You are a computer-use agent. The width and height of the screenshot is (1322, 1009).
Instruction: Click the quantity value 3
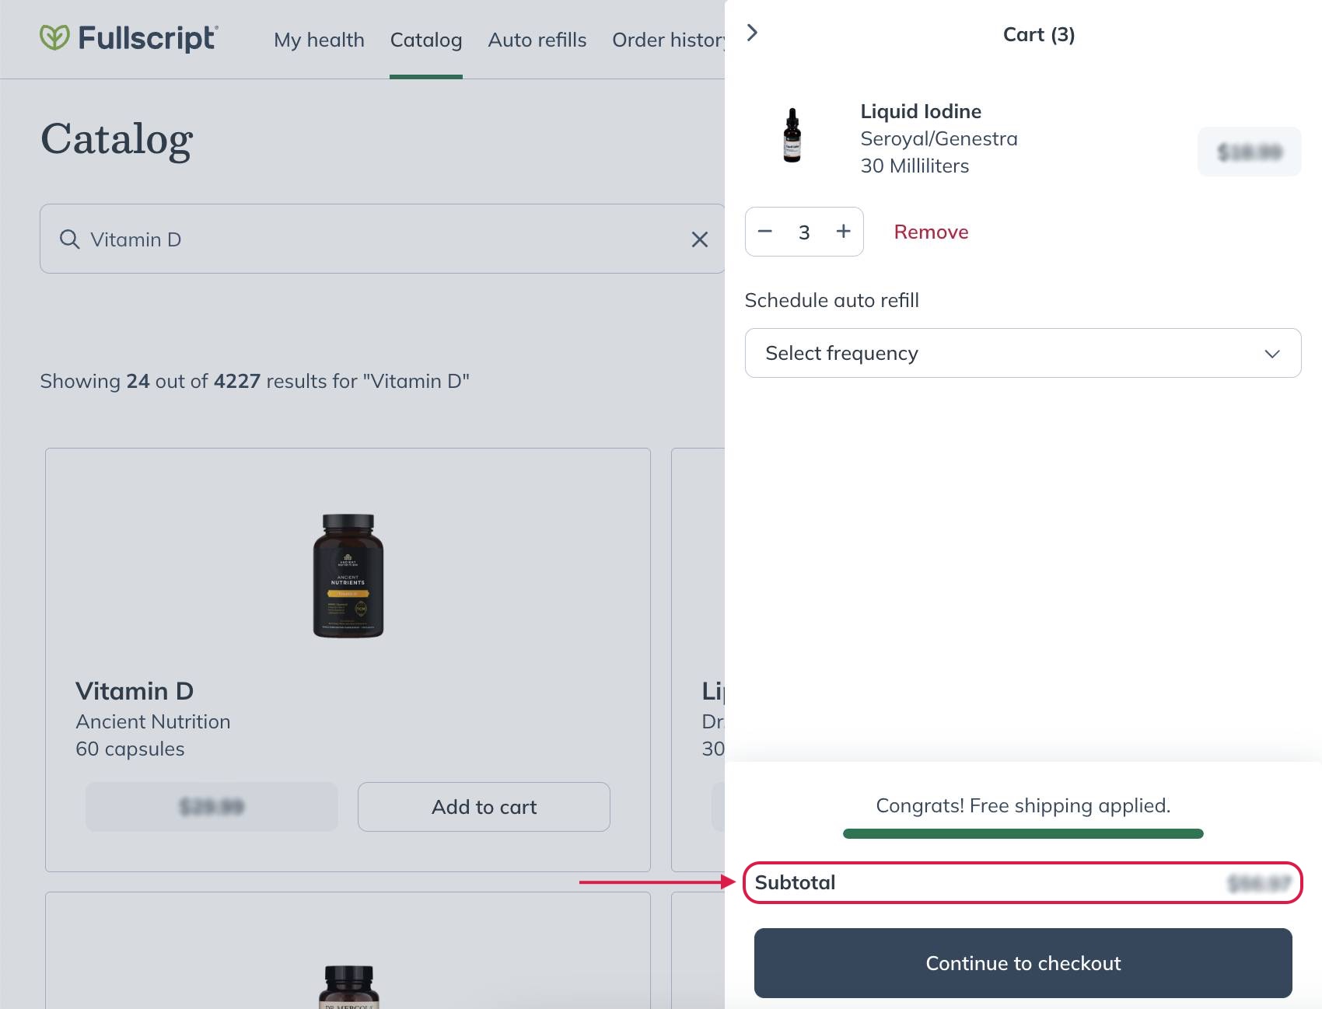[804, 232]
